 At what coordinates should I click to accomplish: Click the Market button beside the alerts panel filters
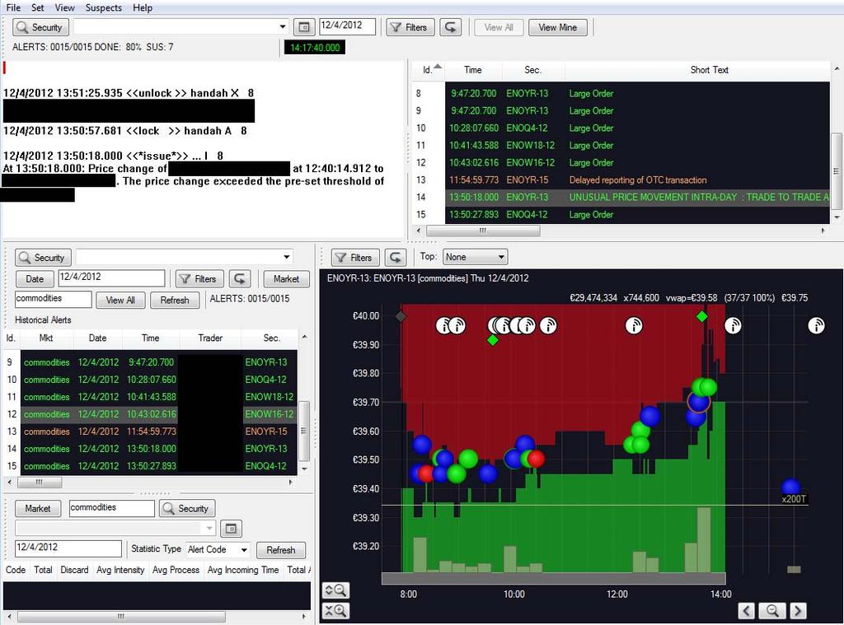click(x=286, y=278)
